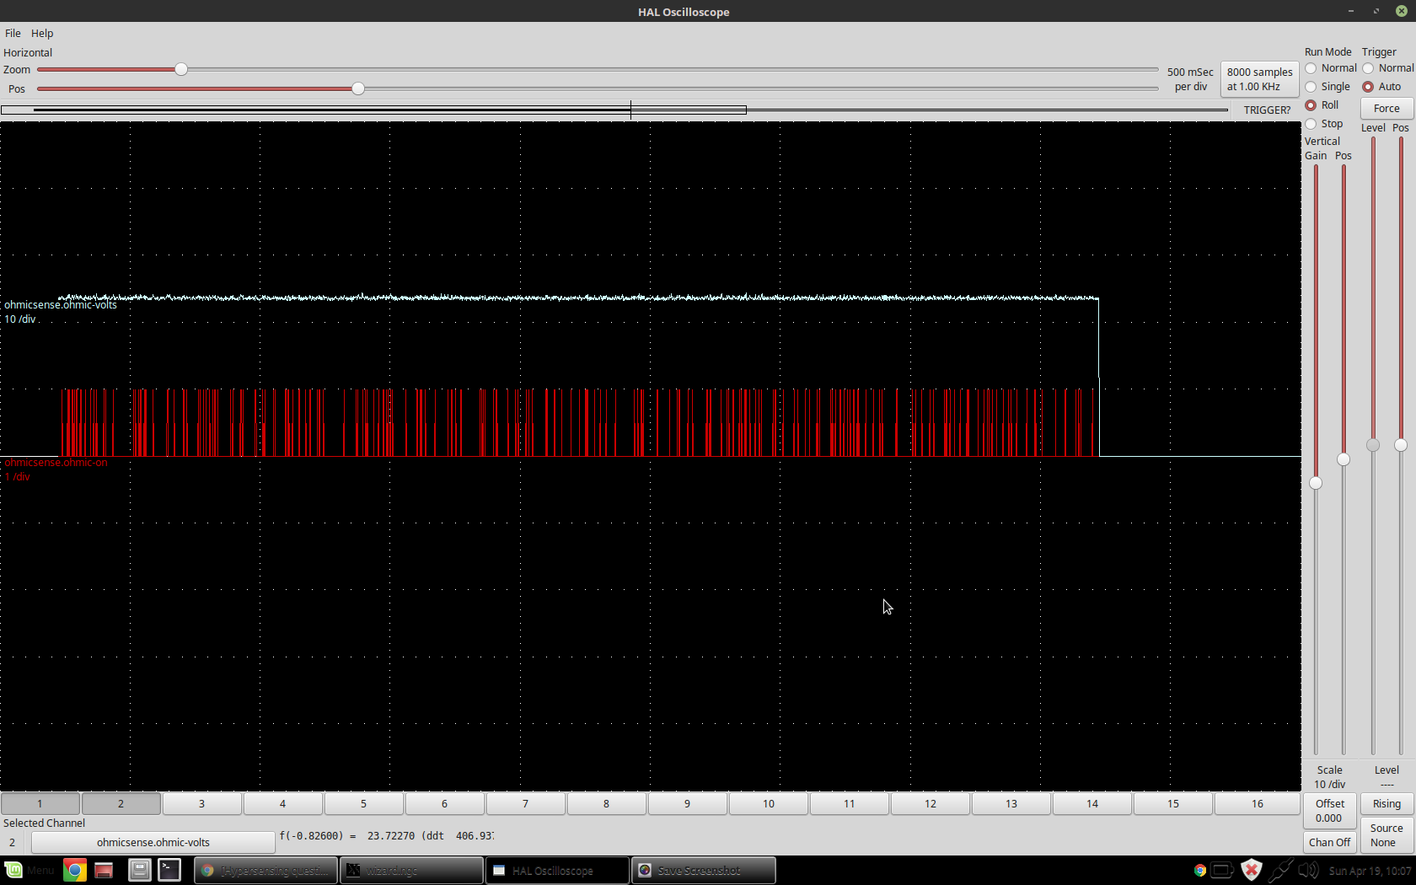Select channel 15 button
Image resolution: width=1416 pixels, height=885 pixels.
tap(1173, 803)
